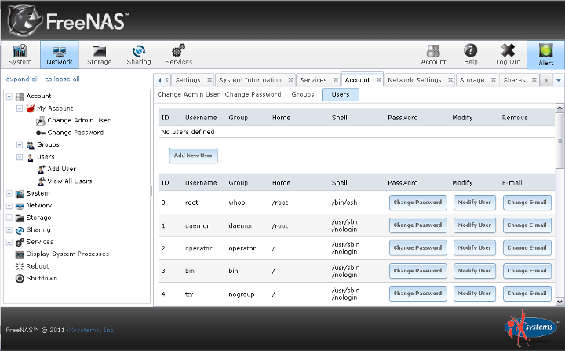Close the Network Settings tab
This screenshot has width=565, height=351.
450,80
